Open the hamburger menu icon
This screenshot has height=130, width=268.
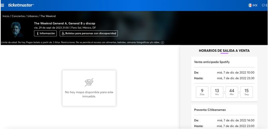[x=2, y=5]
